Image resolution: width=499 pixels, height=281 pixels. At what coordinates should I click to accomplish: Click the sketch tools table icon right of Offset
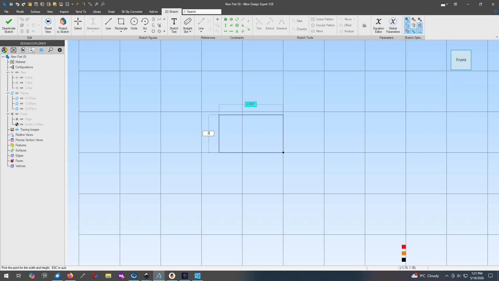click(x=364, y=25)
